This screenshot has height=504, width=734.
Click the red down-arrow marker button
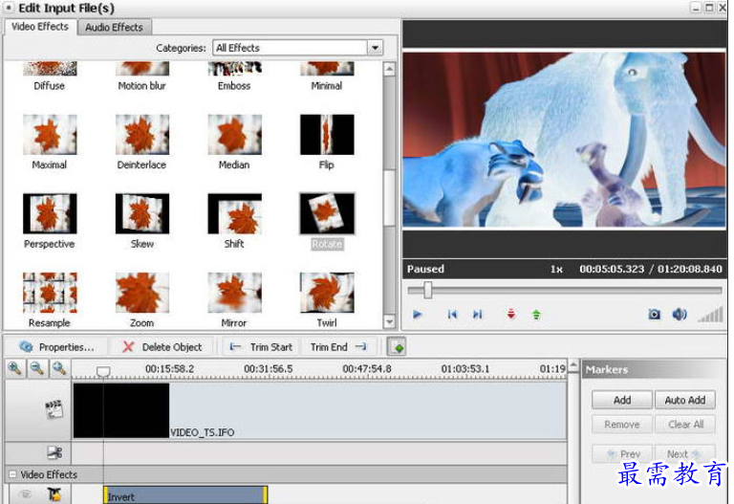tap(511, 314)
